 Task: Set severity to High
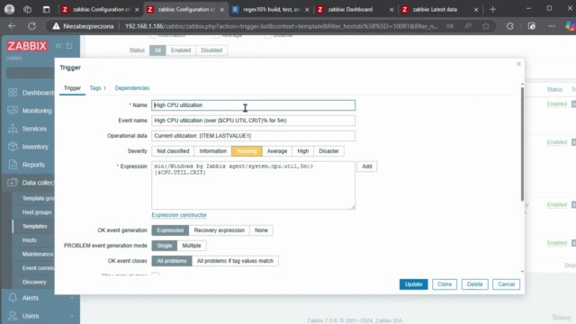click(303, 151)
